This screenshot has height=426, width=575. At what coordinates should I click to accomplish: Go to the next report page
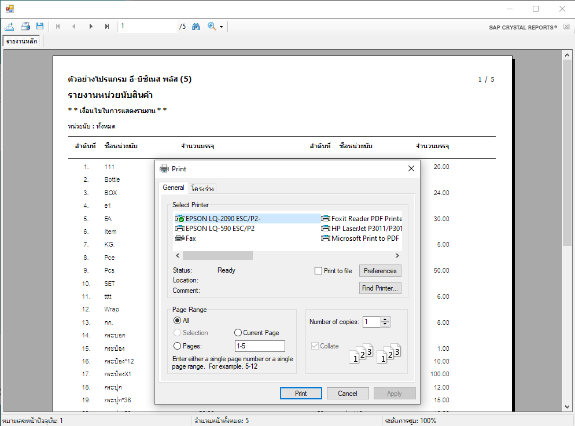[91, 26]
